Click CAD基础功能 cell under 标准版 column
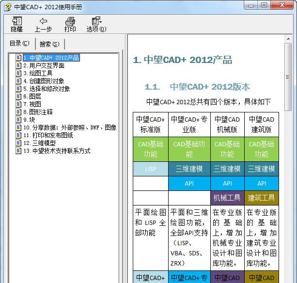 pos(150,149)
